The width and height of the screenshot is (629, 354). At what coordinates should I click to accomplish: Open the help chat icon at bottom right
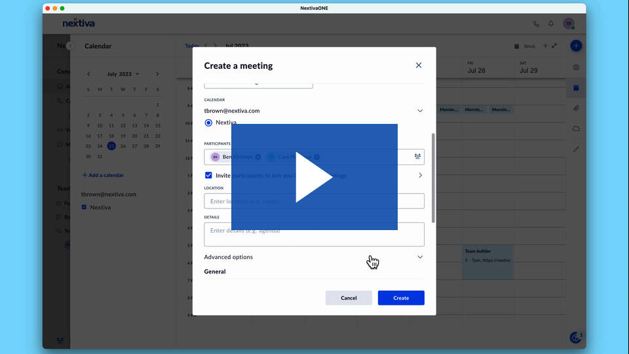(576, 338)
